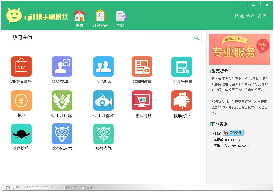Go to the 首页 home tab

[x=79, y=18]
